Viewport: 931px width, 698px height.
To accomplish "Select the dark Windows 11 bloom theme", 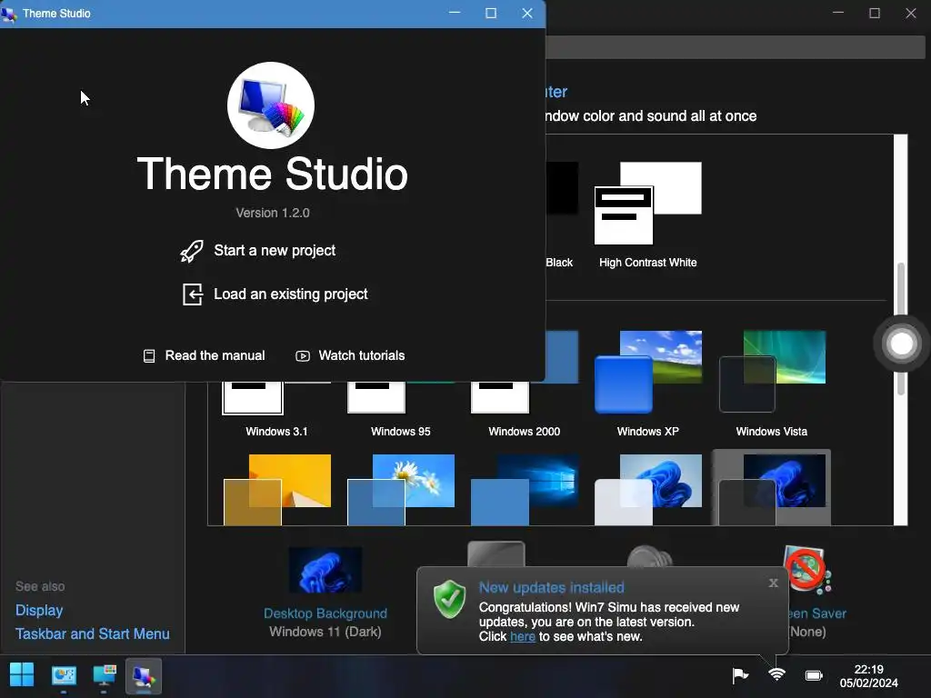I will [x=772, y=488].
